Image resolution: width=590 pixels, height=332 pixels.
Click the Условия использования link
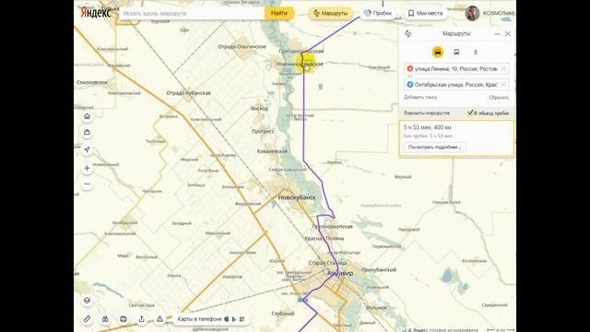(454, 330)
